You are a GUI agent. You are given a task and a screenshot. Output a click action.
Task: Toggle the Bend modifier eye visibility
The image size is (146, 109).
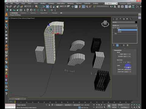(x=114, y=28)
